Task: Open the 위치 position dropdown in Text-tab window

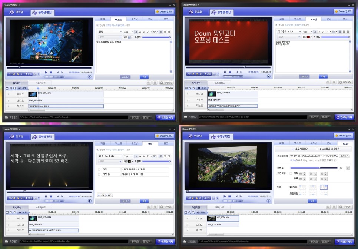Action: [x=128, y=37]
